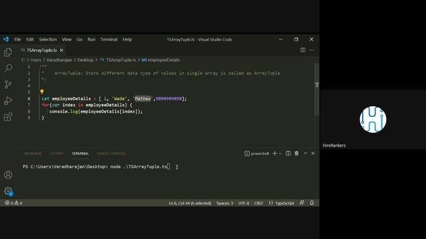Expand the launch profile dropdown arrow
426x239 pixels.
coord(280,153)
